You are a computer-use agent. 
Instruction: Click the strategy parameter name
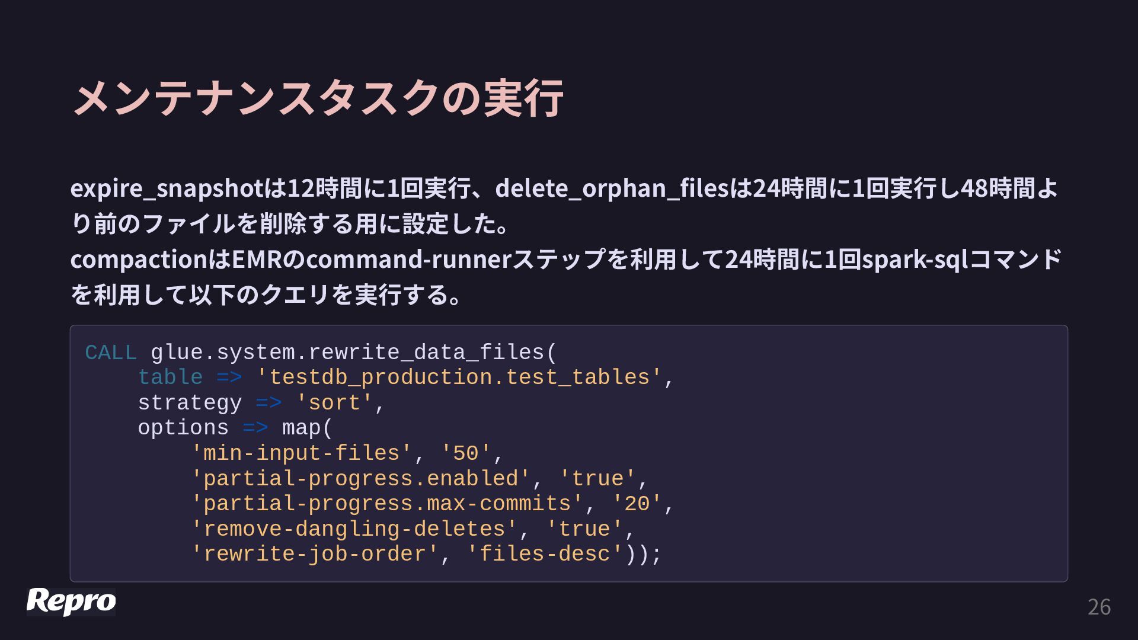pos(190,403)
